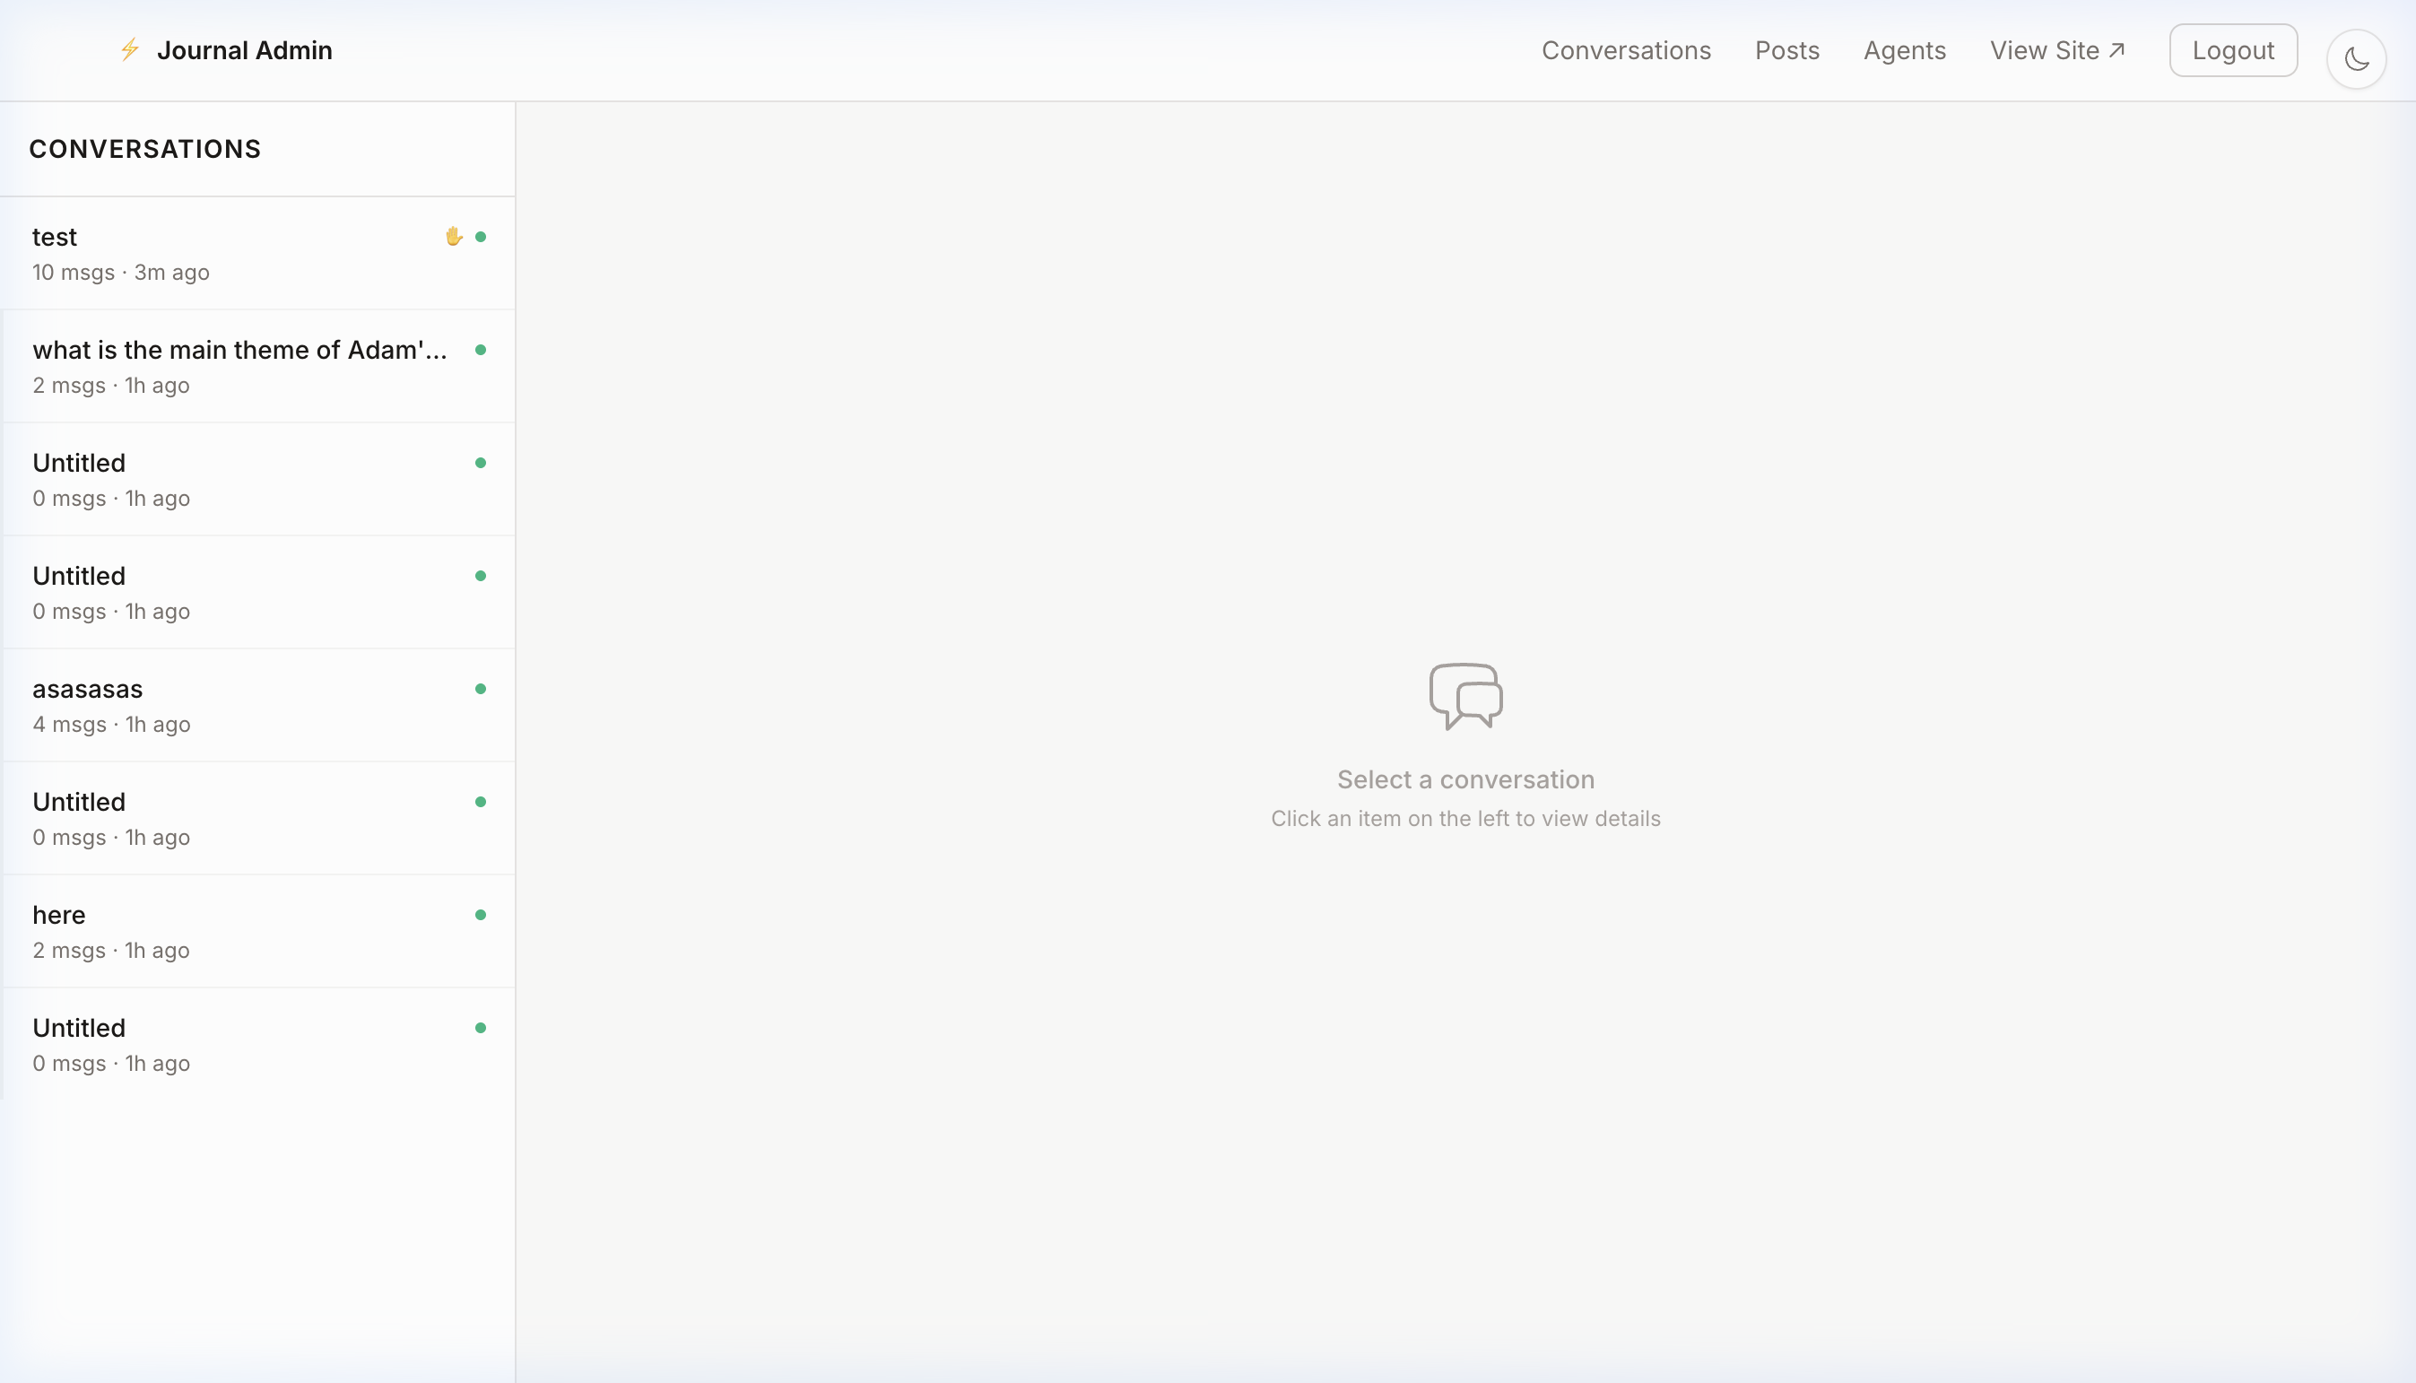The width and height of the screenshot is (2416, 1383).
Task: Click the "4 msgs · 1h ago" text
Action: (111, 725)
